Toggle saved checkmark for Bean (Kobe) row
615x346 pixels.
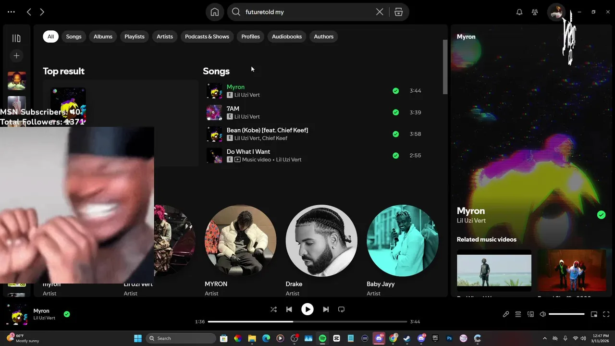tap(395, 134)
